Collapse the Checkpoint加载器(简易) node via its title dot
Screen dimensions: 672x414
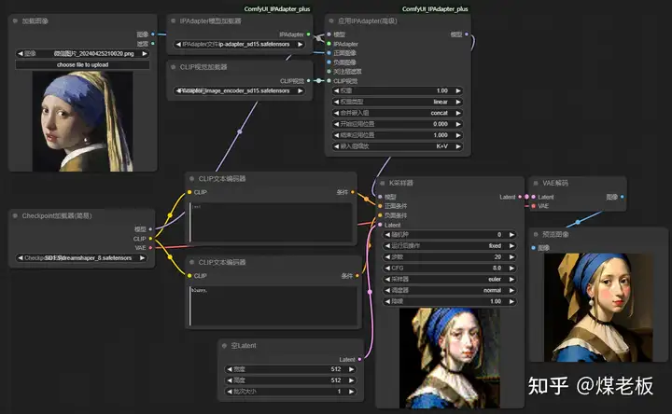(x=15, y=215)
